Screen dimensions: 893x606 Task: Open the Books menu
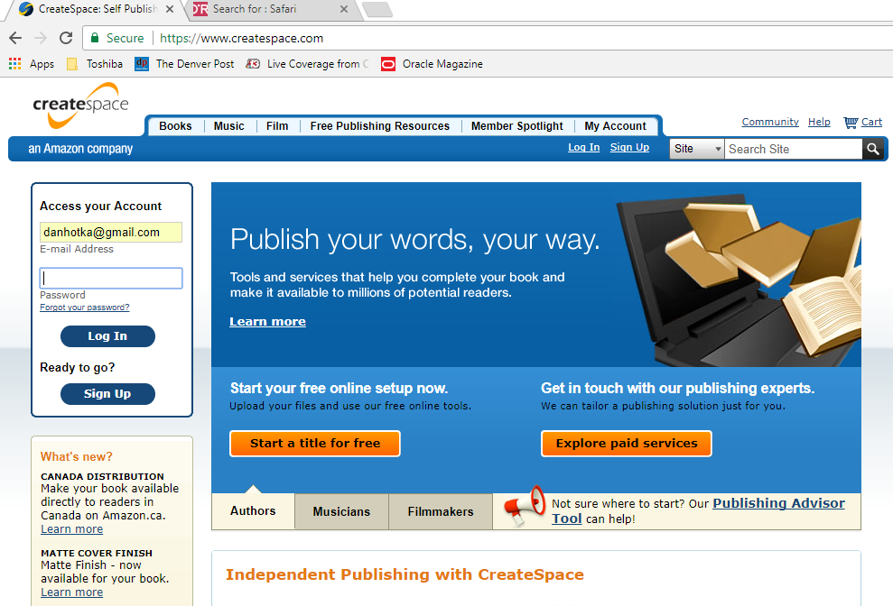[x=175, y=126]
